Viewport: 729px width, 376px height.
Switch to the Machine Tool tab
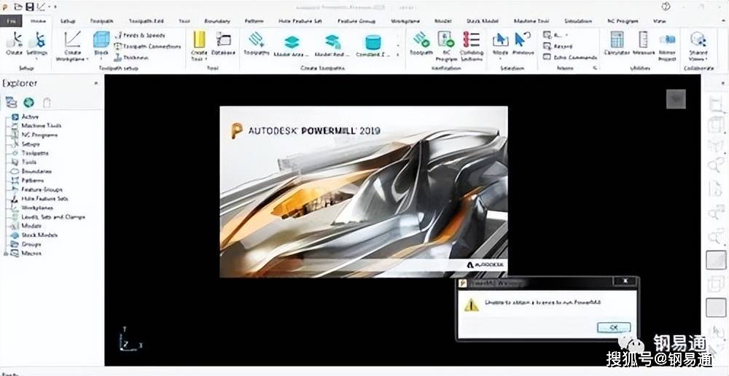tap(531, 21)
